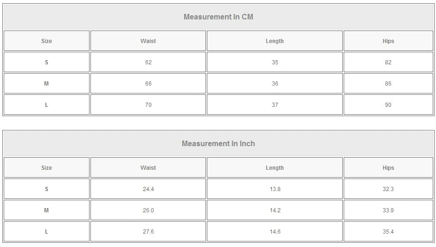The image size is (436, 247).
Task: Click the waist value 24.4 cell
Action: click(x=148, y=189)
